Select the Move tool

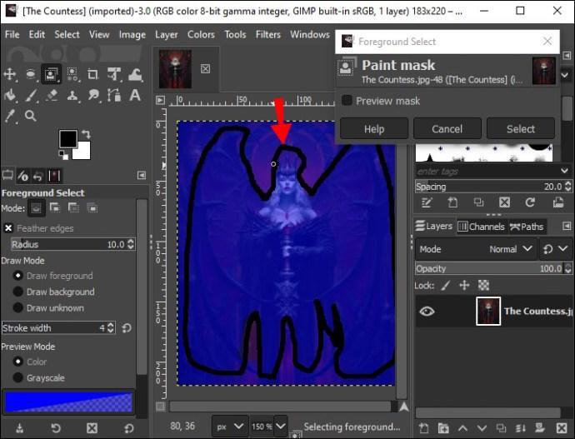click(9, 74)
